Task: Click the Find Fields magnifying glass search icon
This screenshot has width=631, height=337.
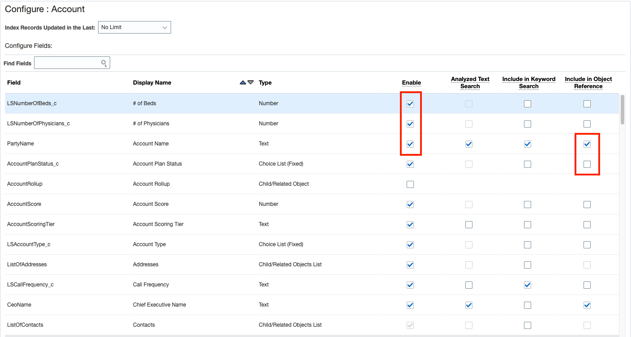Action: point(104,62)
